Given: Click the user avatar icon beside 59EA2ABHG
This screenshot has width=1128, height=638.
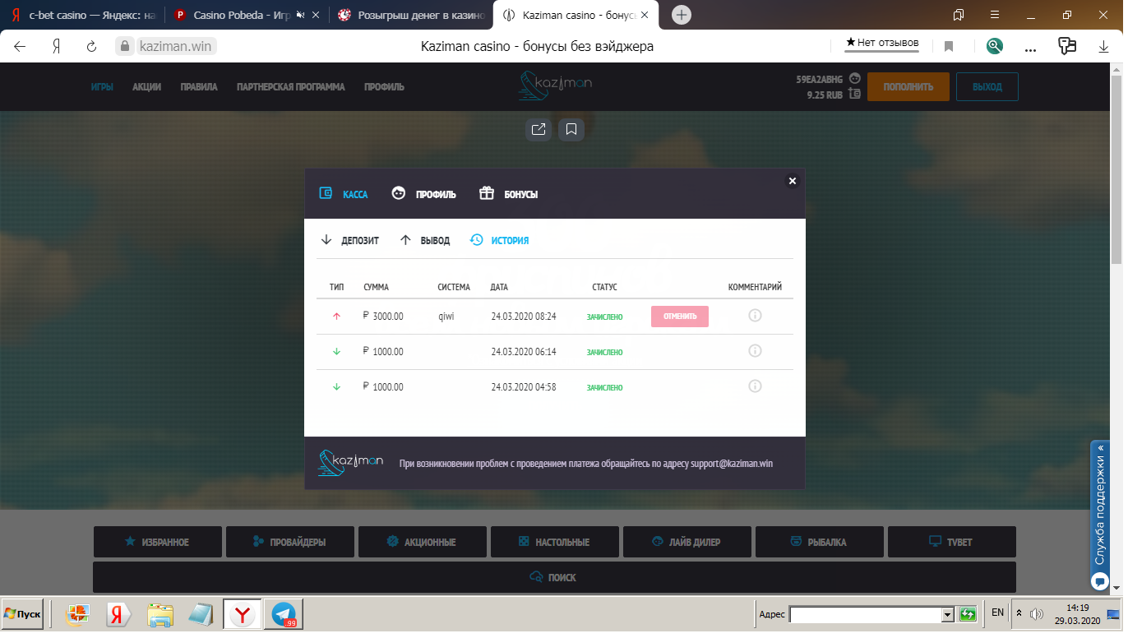Looking at the screenshot, I should [x=855, y=79].
